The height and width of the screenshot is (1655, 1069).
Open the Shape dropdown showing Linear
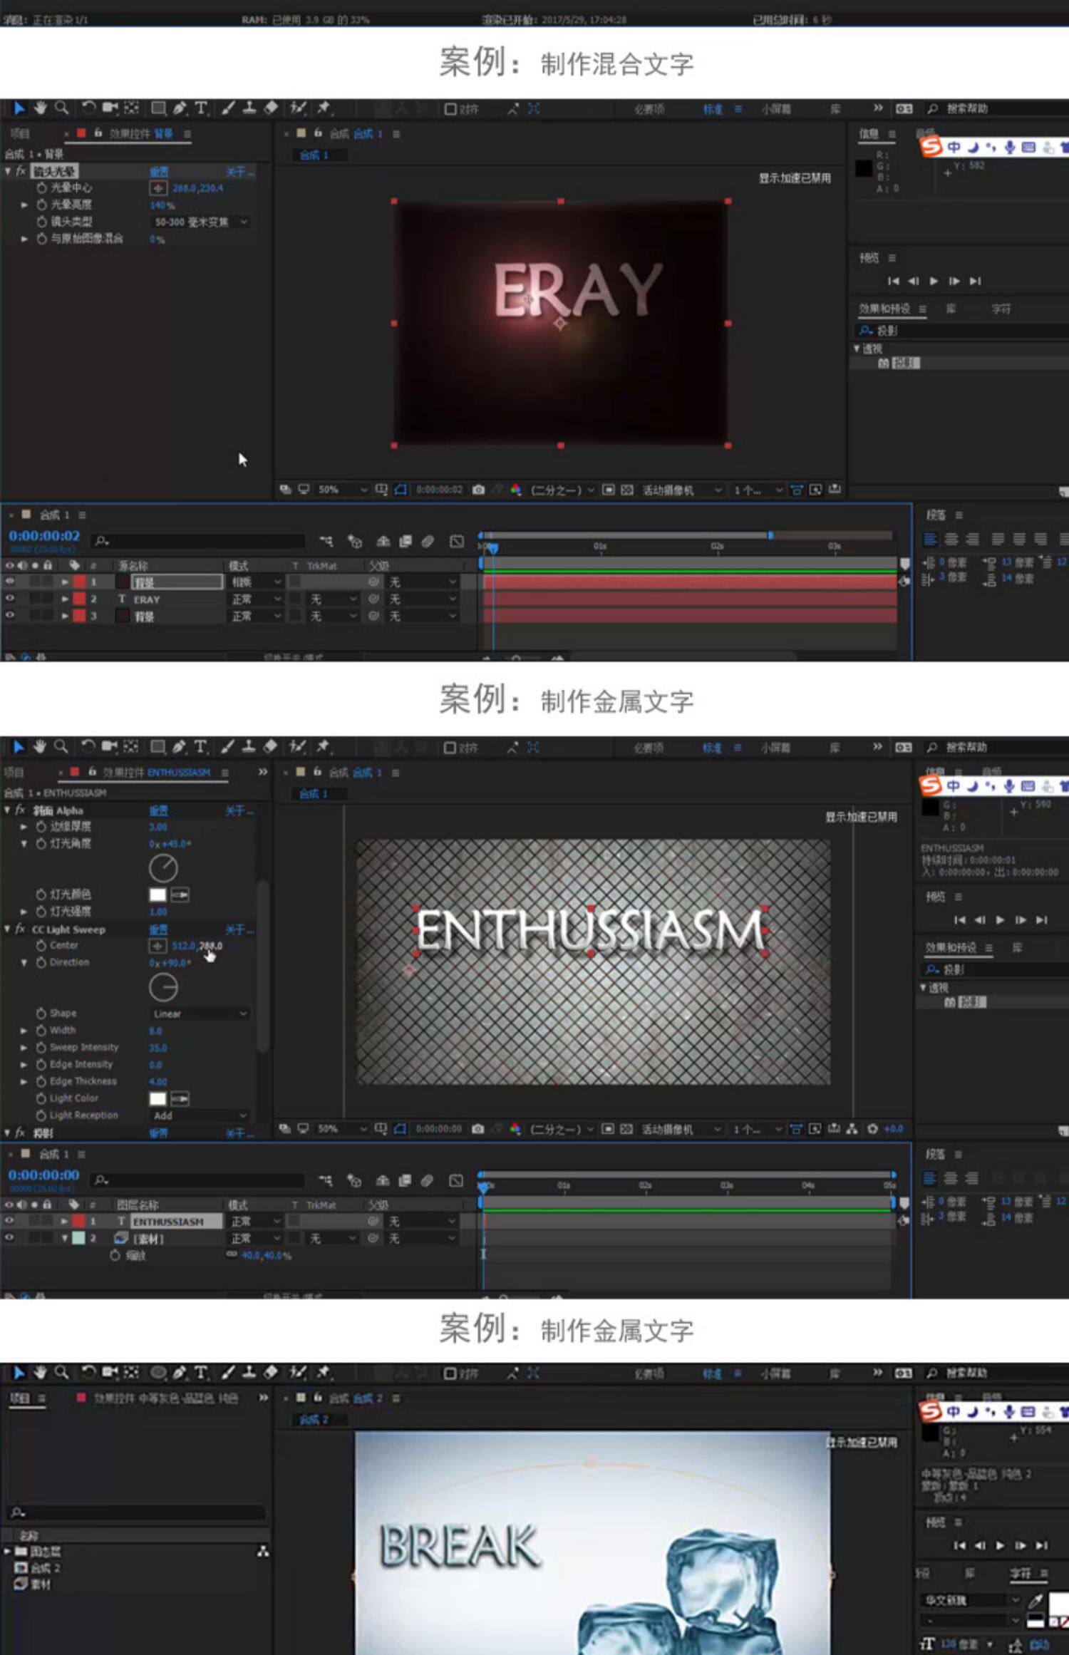pos(200,1014)
